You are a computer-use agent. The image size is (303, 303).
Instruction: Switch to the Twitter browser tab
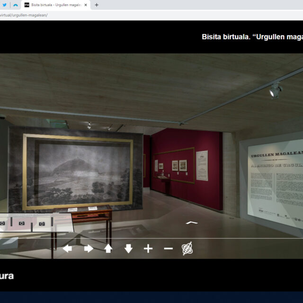point(4,5)
